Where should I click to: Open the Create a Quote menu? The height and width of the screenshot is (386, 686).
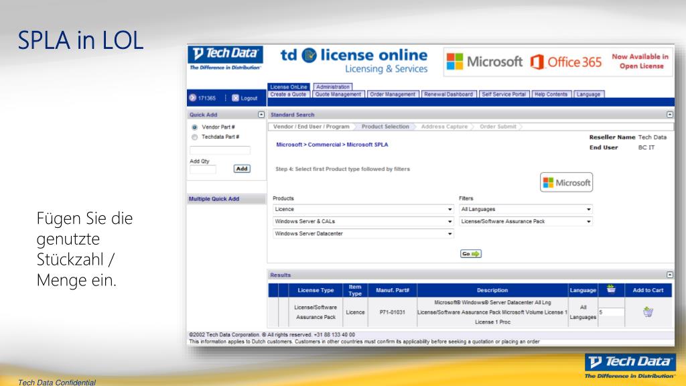[x=288, y=94]
